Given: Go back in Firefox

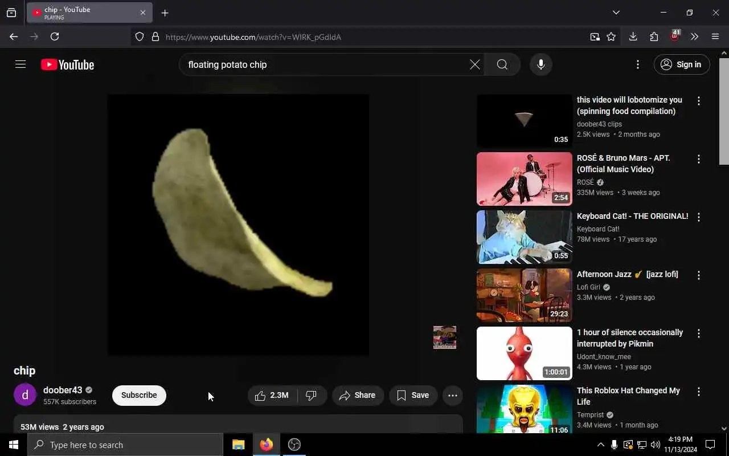Looking at the screenshot, I should pos(14,36).
